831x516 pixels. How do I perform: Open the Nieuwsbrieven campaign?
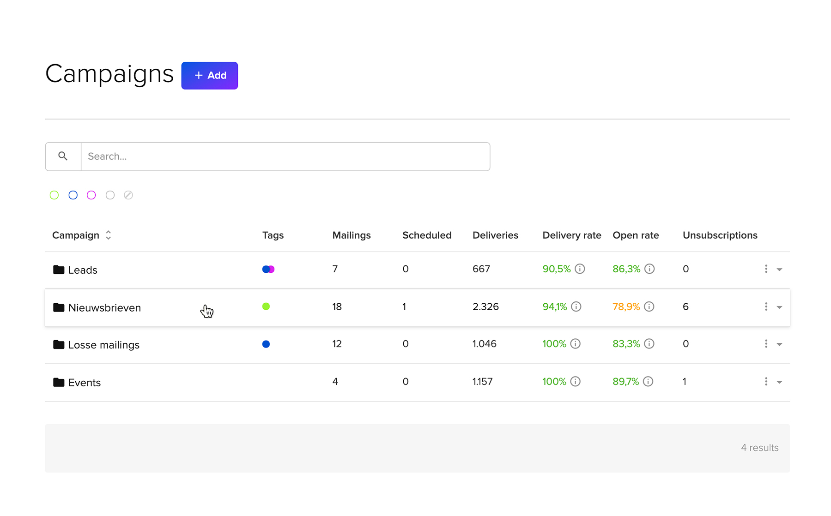pyautogui.click(x=104, y=308)
